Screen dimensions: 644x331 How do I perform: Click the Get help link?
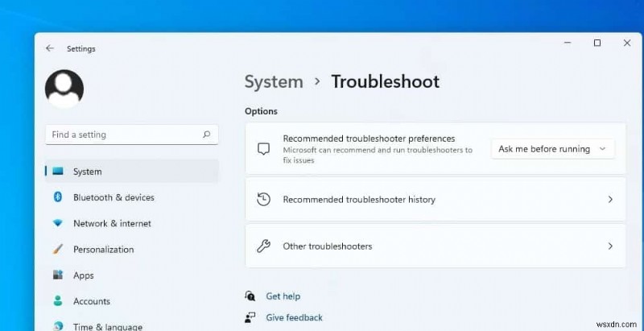283,296
